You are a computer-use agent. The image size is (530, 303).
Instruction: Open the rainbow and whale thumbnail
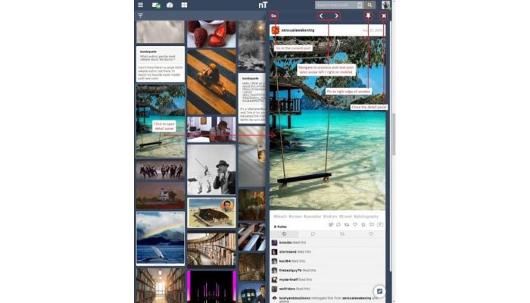pyautogui.click(x=161, y=238)
